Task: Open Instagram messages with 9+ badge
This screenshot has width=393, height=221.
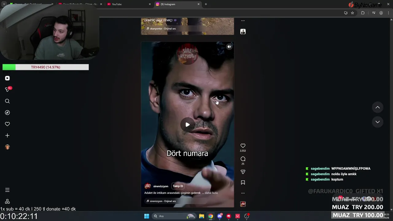Action: 7,90
